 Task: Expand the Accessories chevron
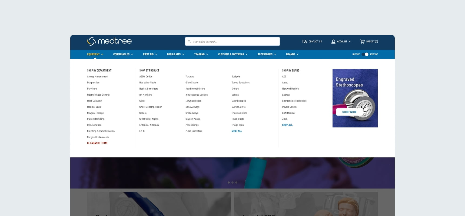(x=275, y=54)
